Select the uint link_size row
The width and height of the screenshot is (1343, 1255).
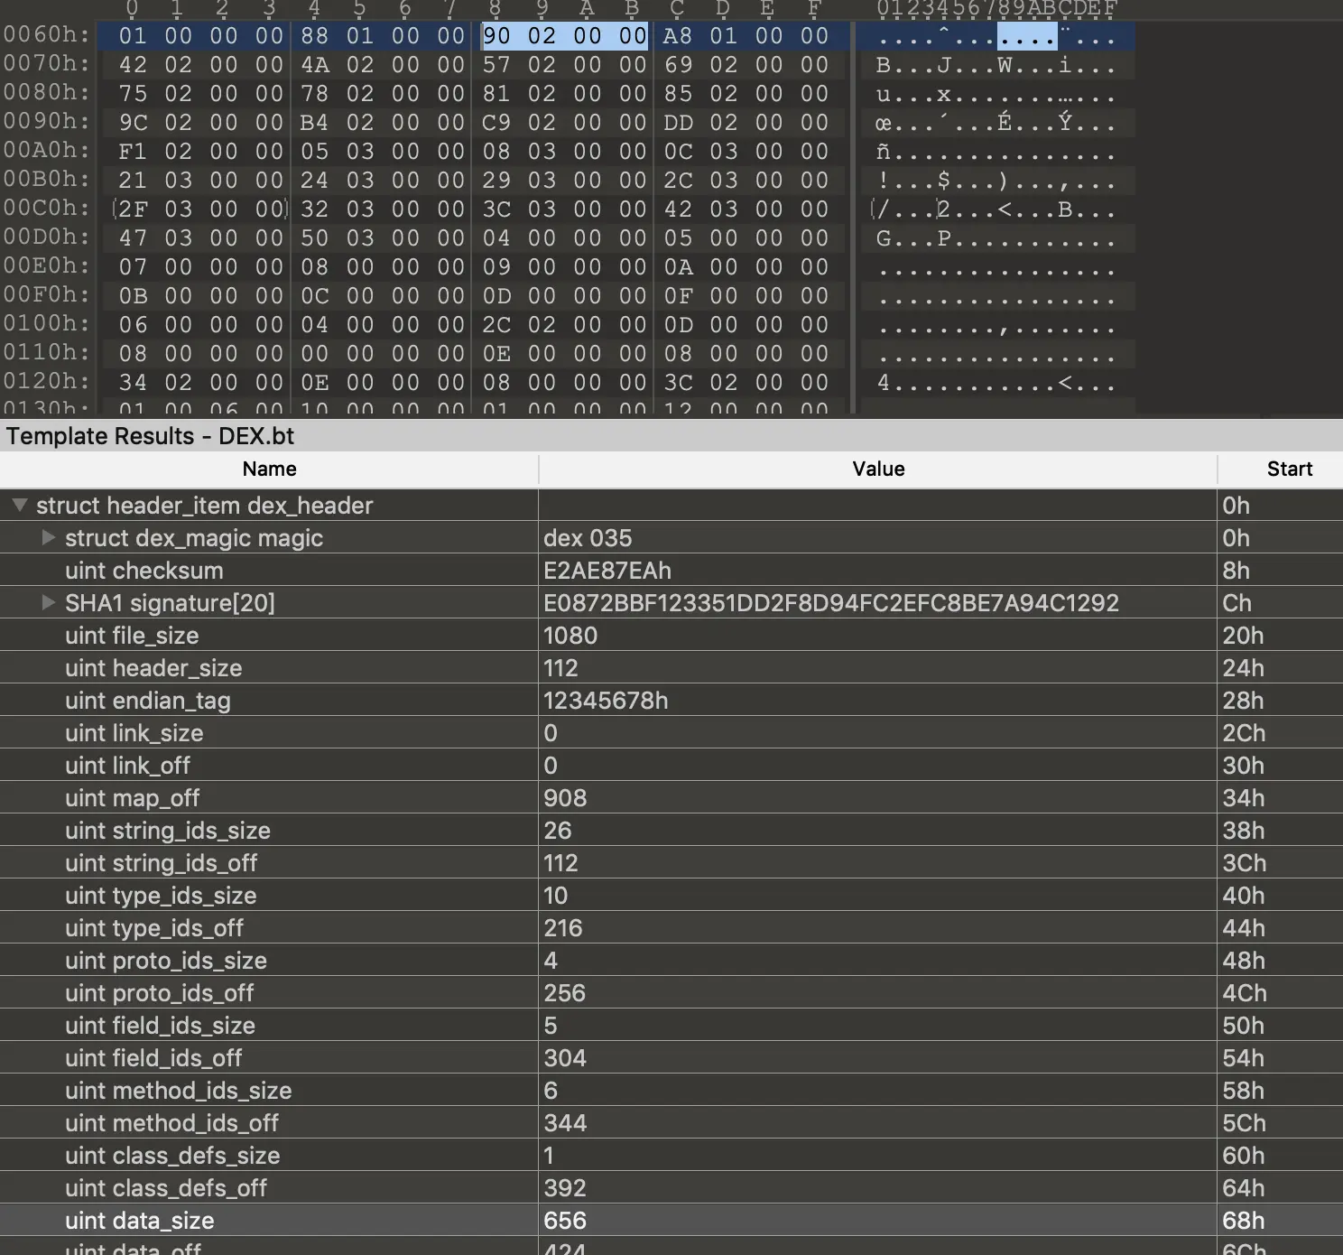[671, 733]
